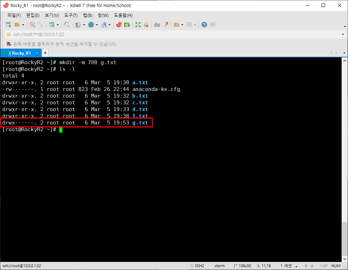Open the 탭(B) menu
The height and width of the screenshot is (270, 348).
tap(88, 15)
